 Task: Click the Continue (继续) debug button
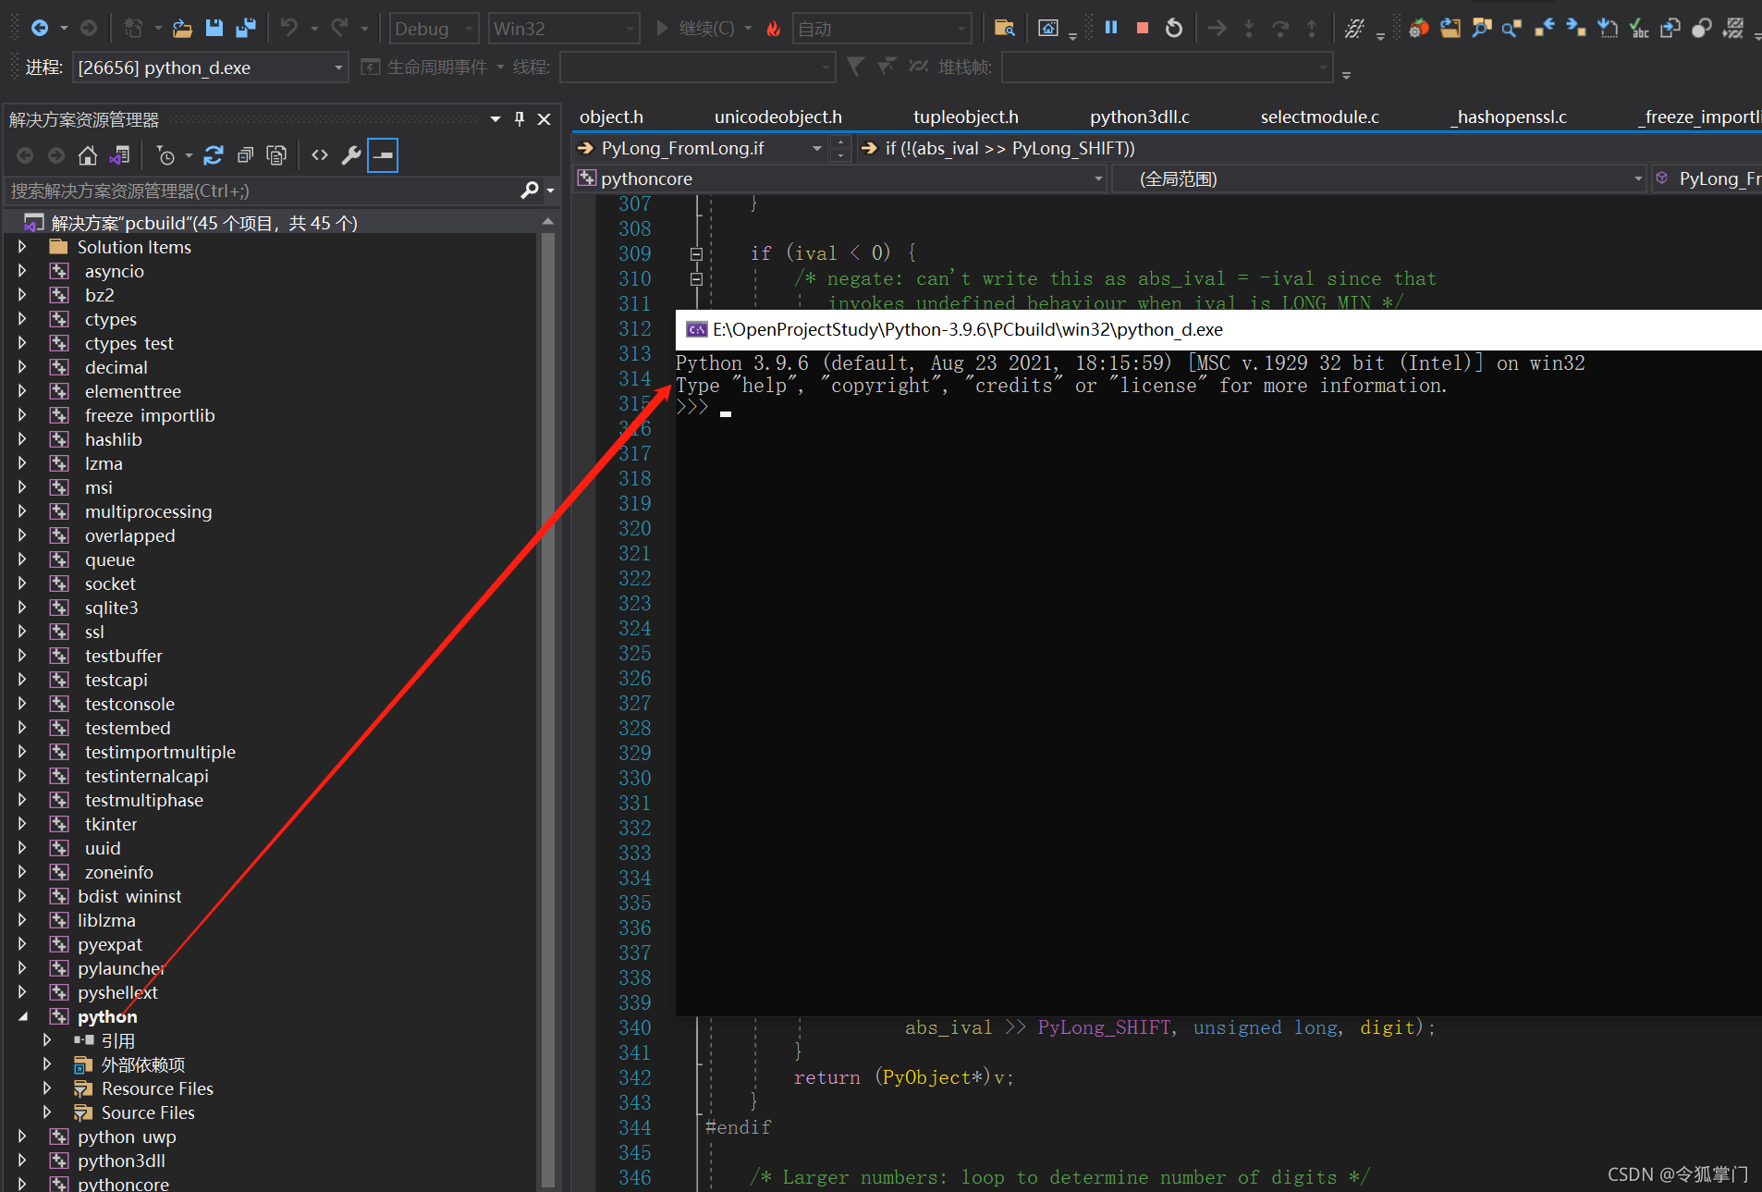pos(697,29)
